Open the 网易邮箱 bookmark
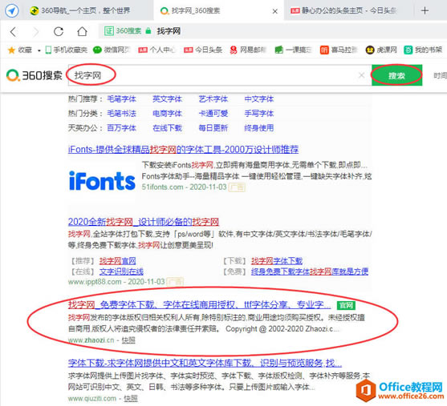 coord(248,50)
